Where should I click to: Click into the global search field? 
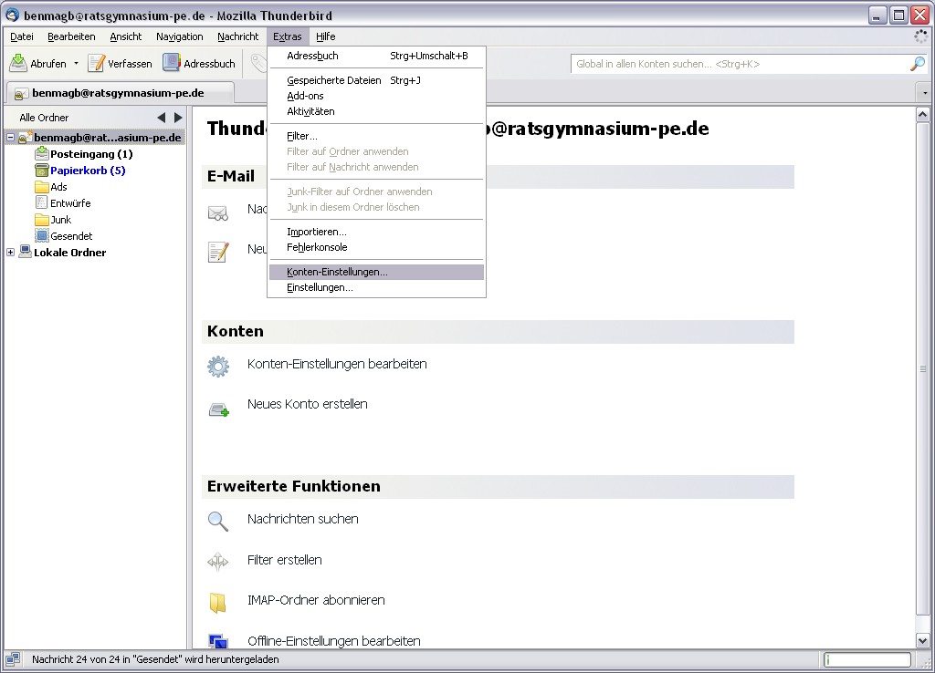[738, 64]
